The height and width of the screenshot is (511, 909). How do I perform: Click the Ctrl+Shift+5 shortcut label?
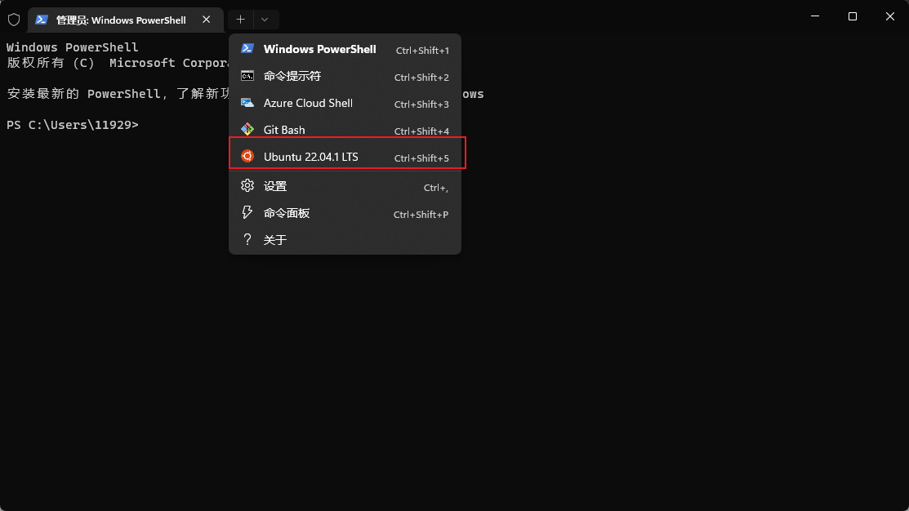(421, 158)
